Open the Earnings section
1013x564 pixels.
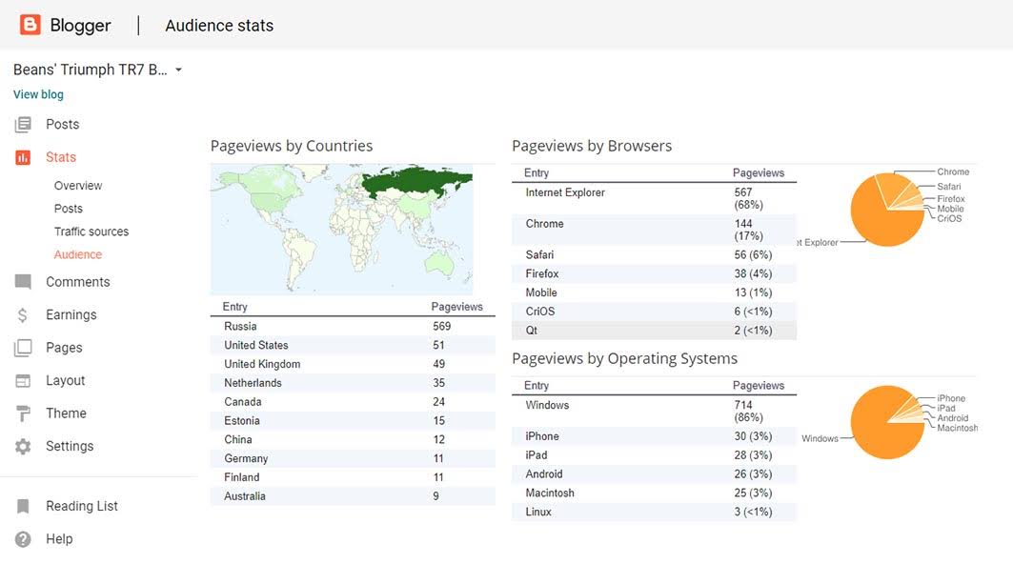pos(71,314)
